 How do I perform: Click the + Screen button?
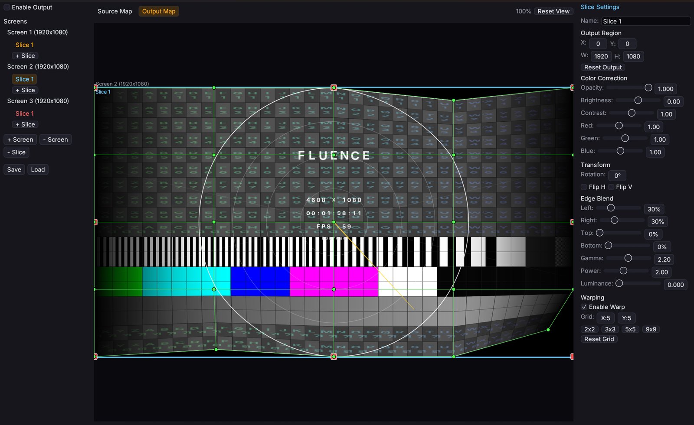20,140
